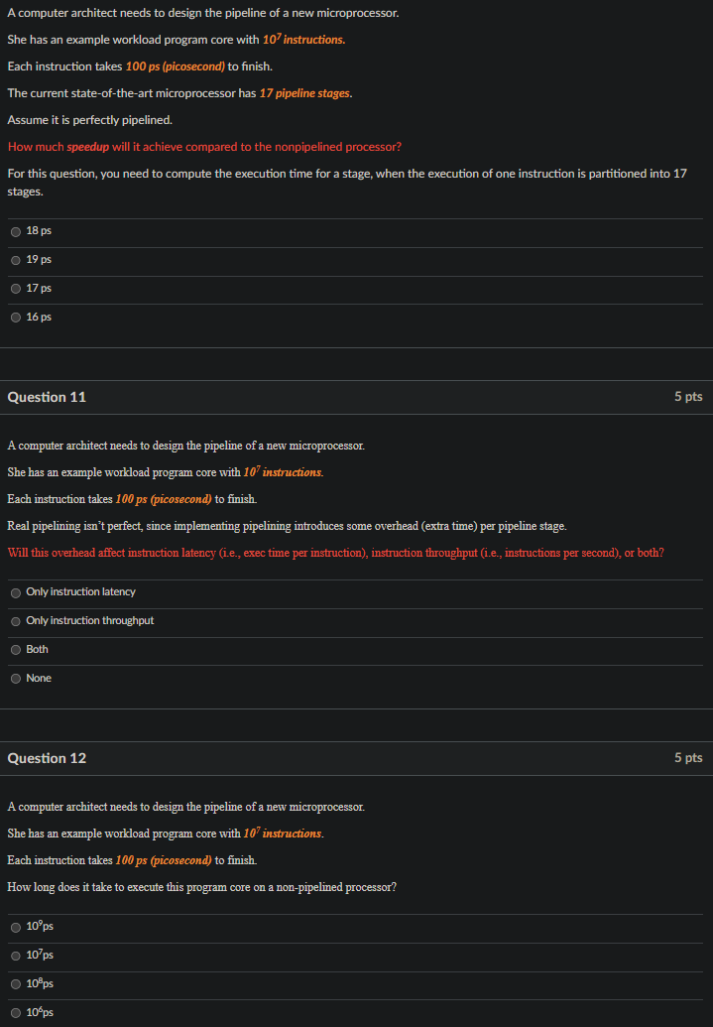713x1027 pixels.
Task: Select the 19 ps answer option
Action: click(16, 259)
